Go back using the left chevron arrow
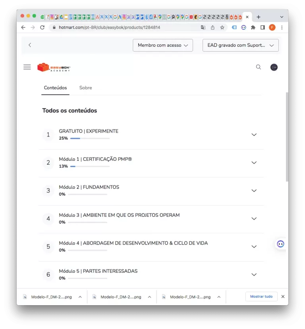Viewport: 305px width, 329px height. [30, 45]
